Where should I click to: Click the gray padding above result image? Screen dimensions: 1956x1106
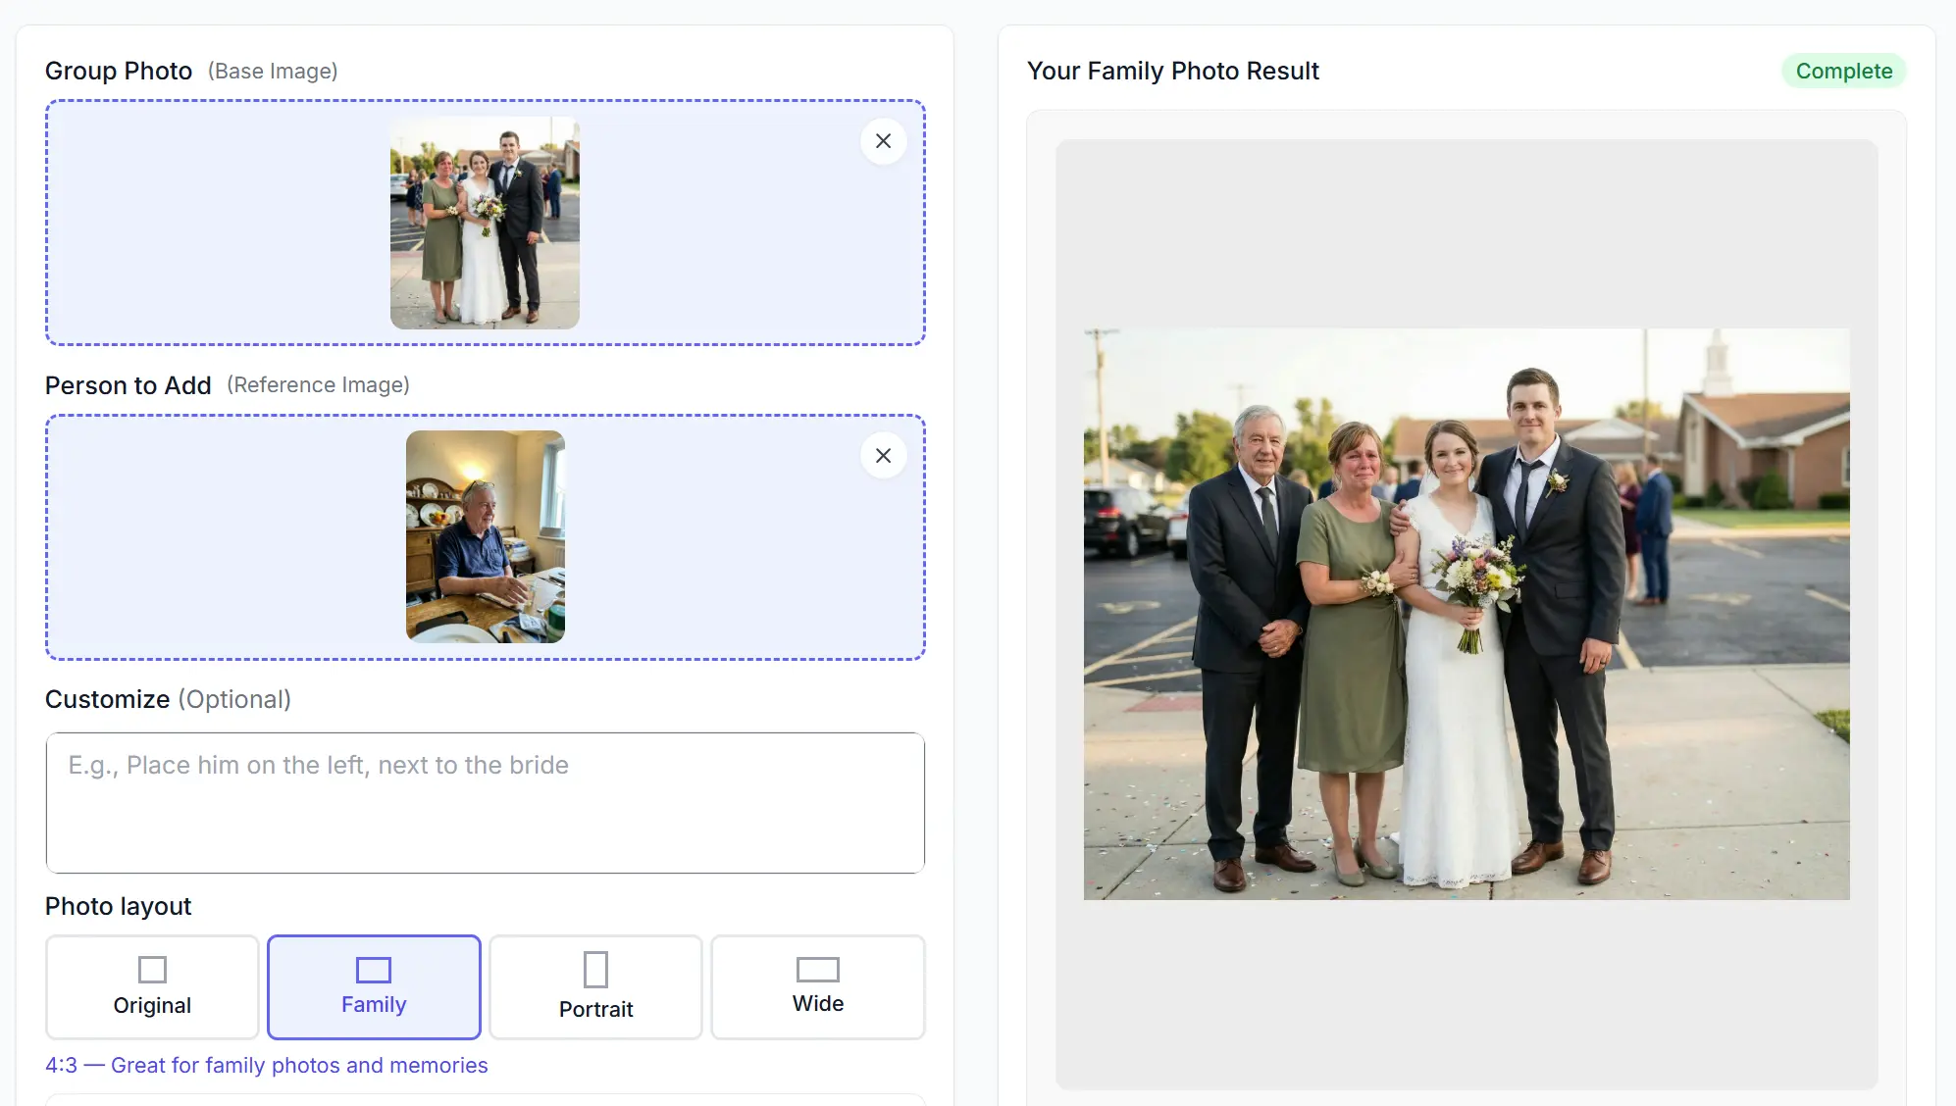1466,233
